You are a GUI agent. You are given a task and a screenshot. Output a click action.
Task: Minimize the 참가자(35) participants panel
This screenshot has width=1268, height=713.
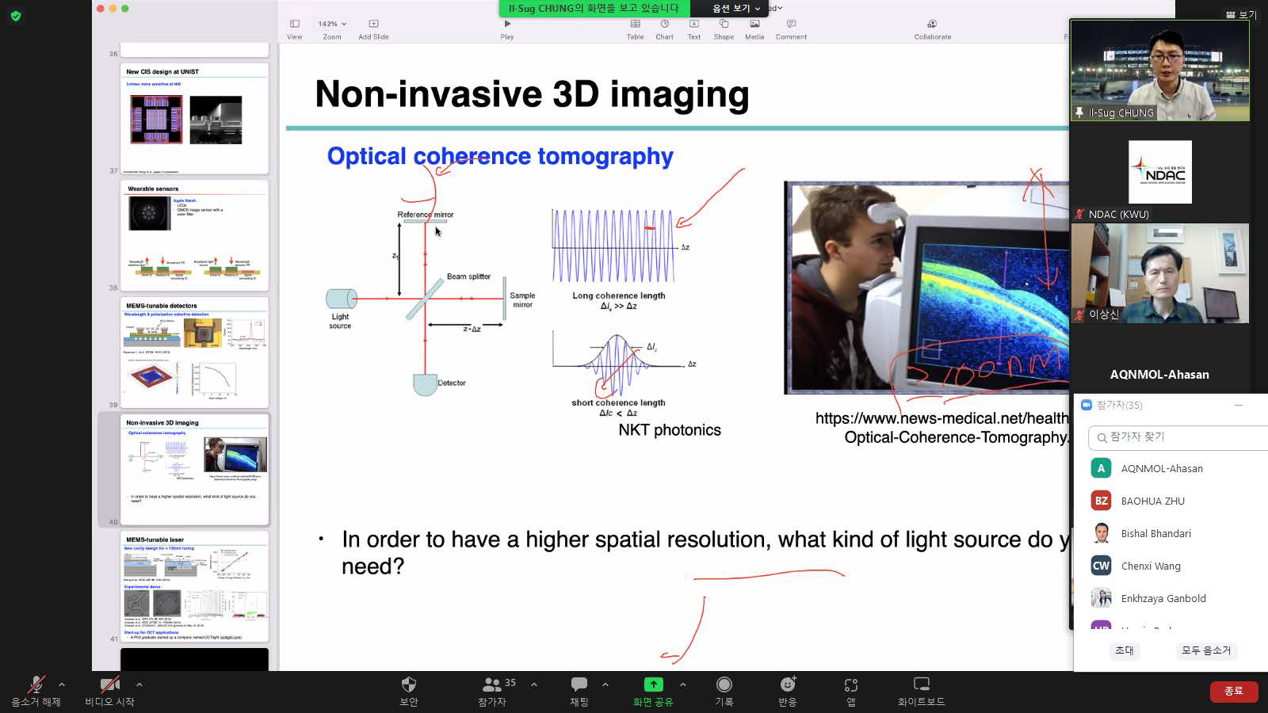1238,405
